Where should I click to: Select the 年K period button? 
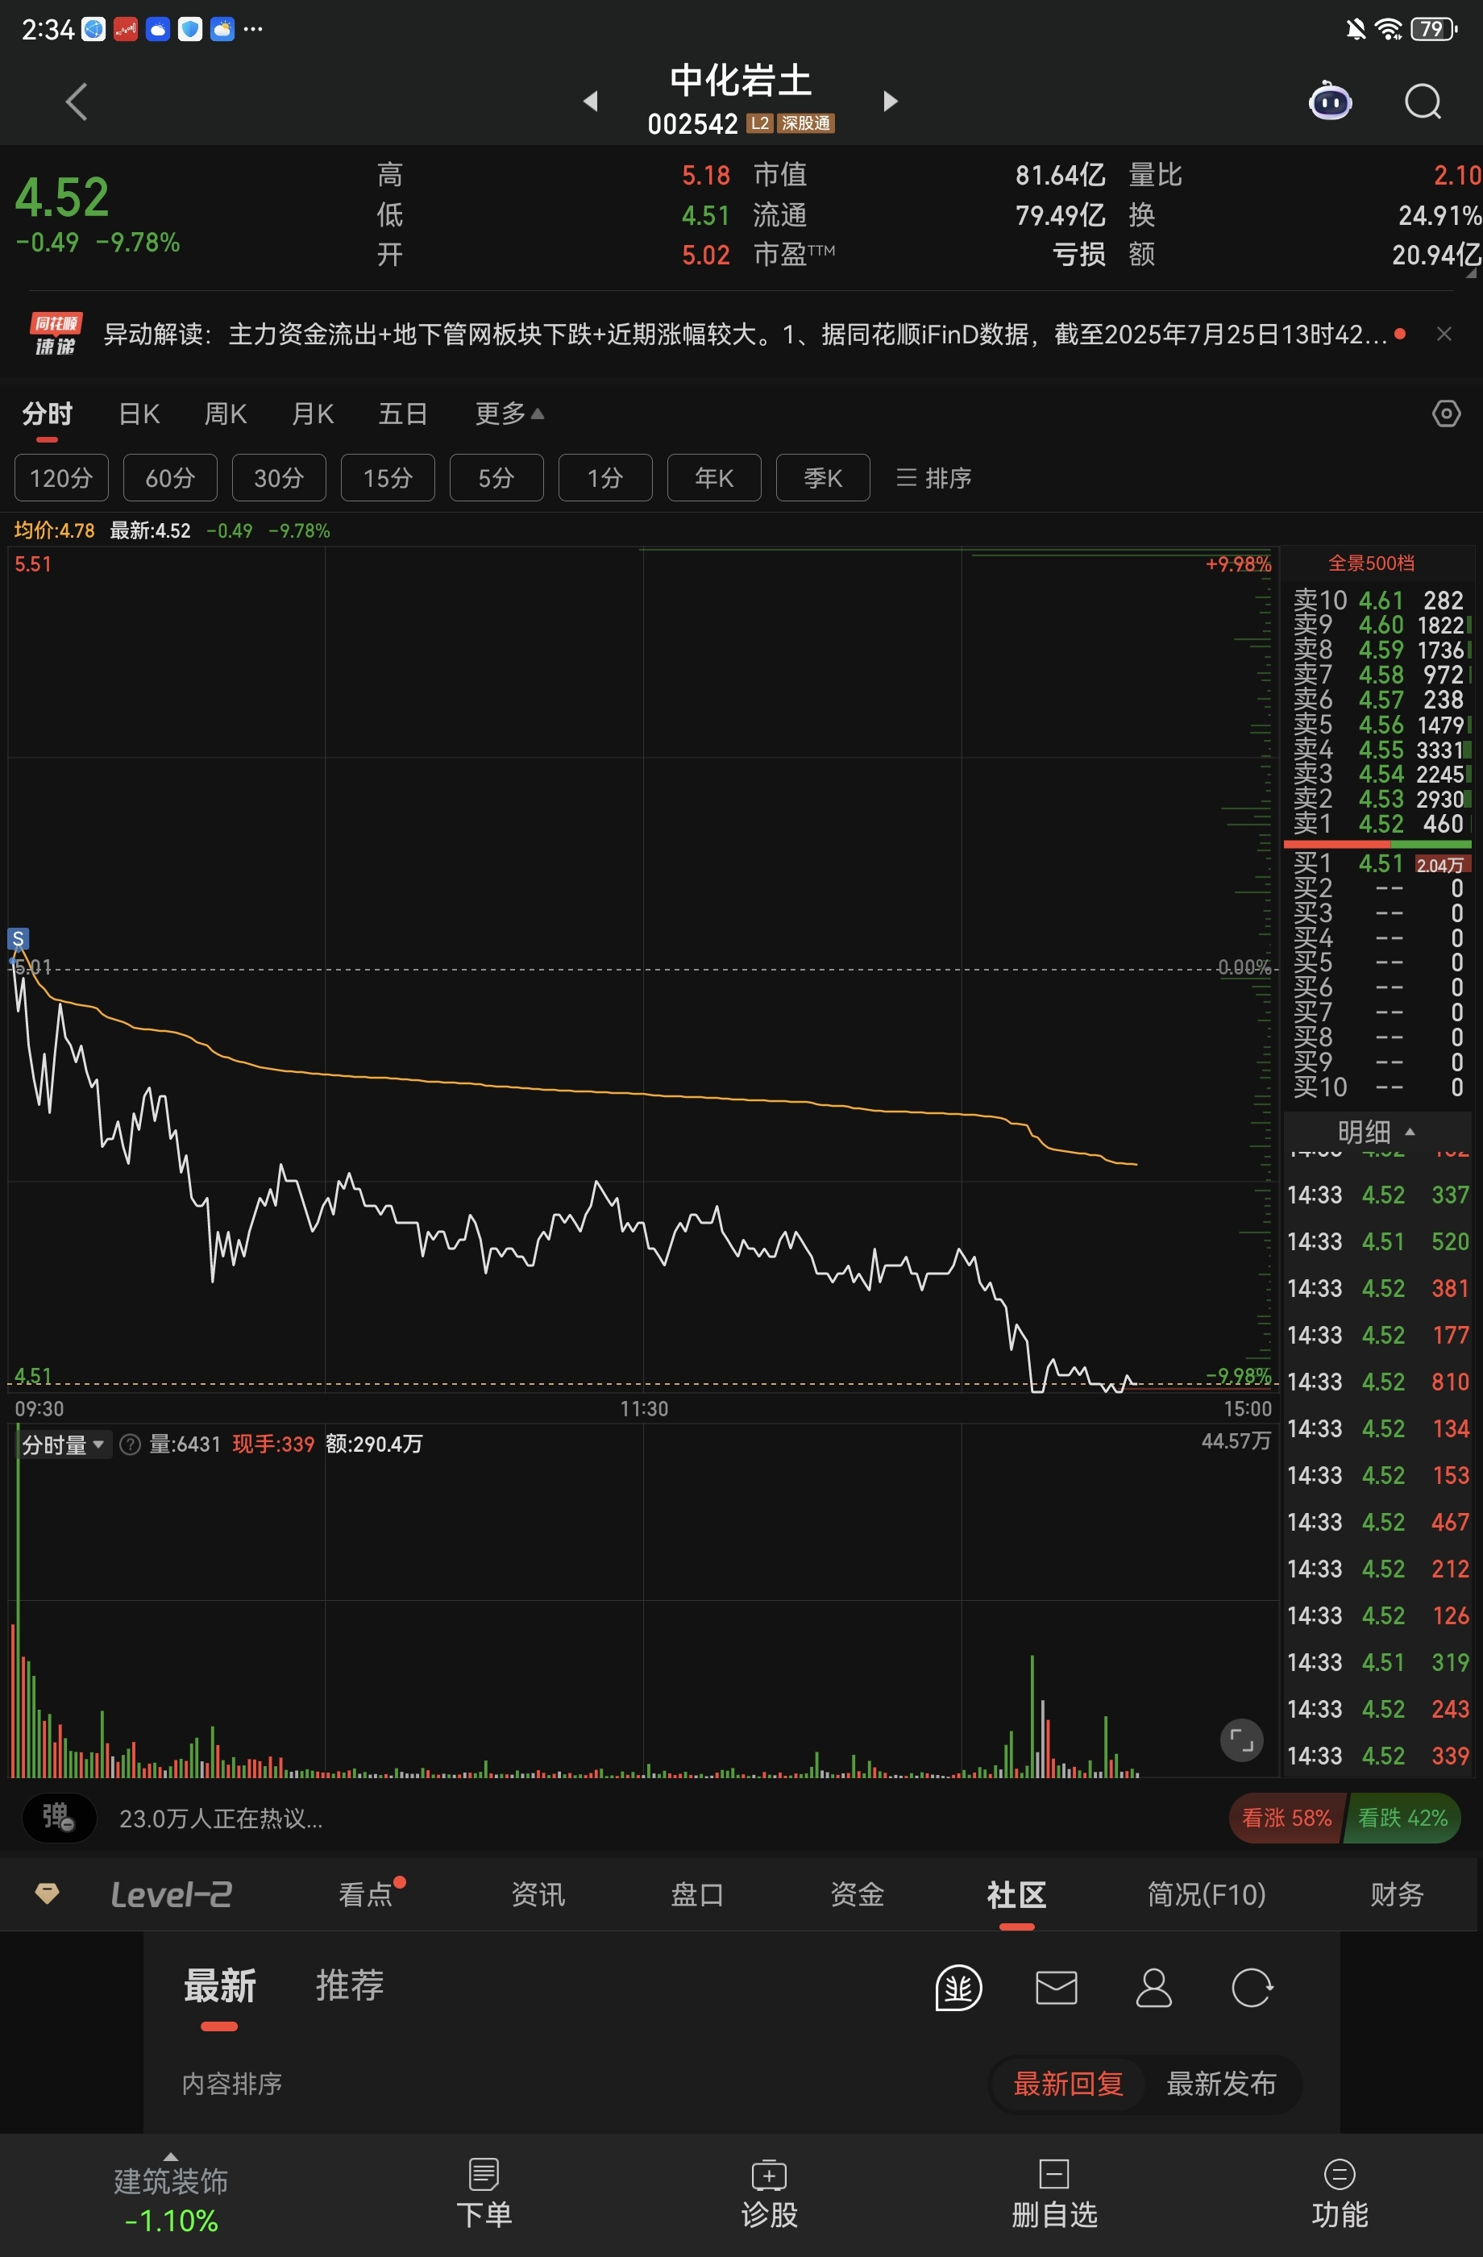click(x=714, y=477)
